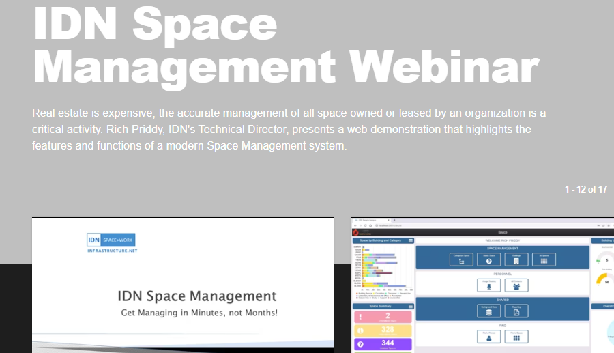This screenshot has height=353, width=614.
Task: Open the Space dashboard screenshot video thumbnail
Action: click(x=482, y=285)
